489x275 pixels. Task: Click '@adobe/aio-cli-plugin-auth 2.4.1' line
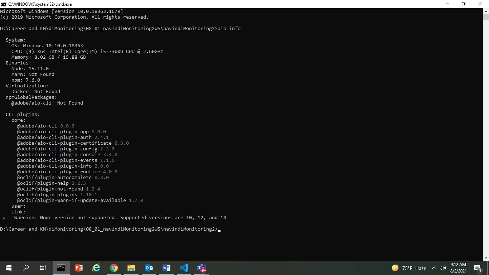63,137
